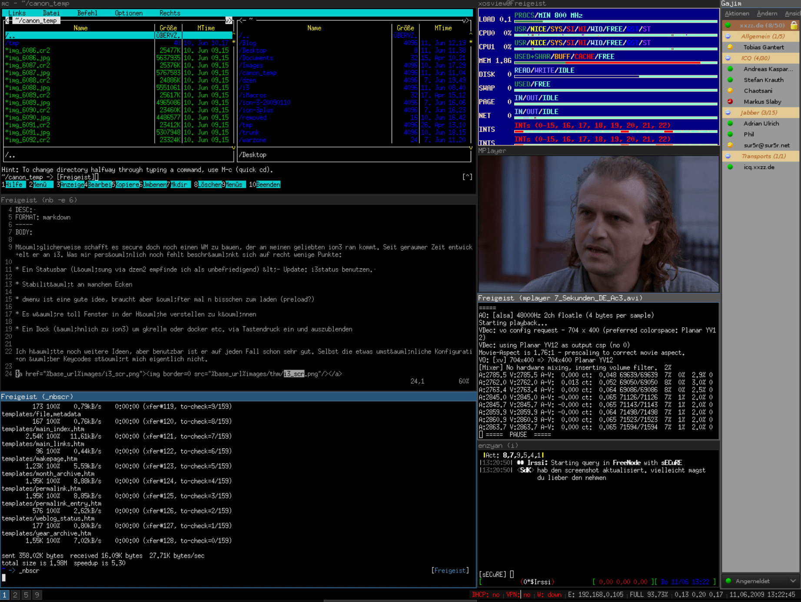
Task: Click the DHCP: no status bar entry
Action: [485, 595]
